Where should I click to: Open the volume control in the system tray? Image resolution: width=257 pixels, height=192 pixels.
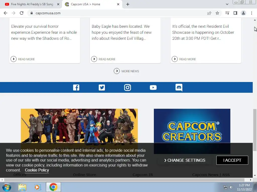pos(232,187)
